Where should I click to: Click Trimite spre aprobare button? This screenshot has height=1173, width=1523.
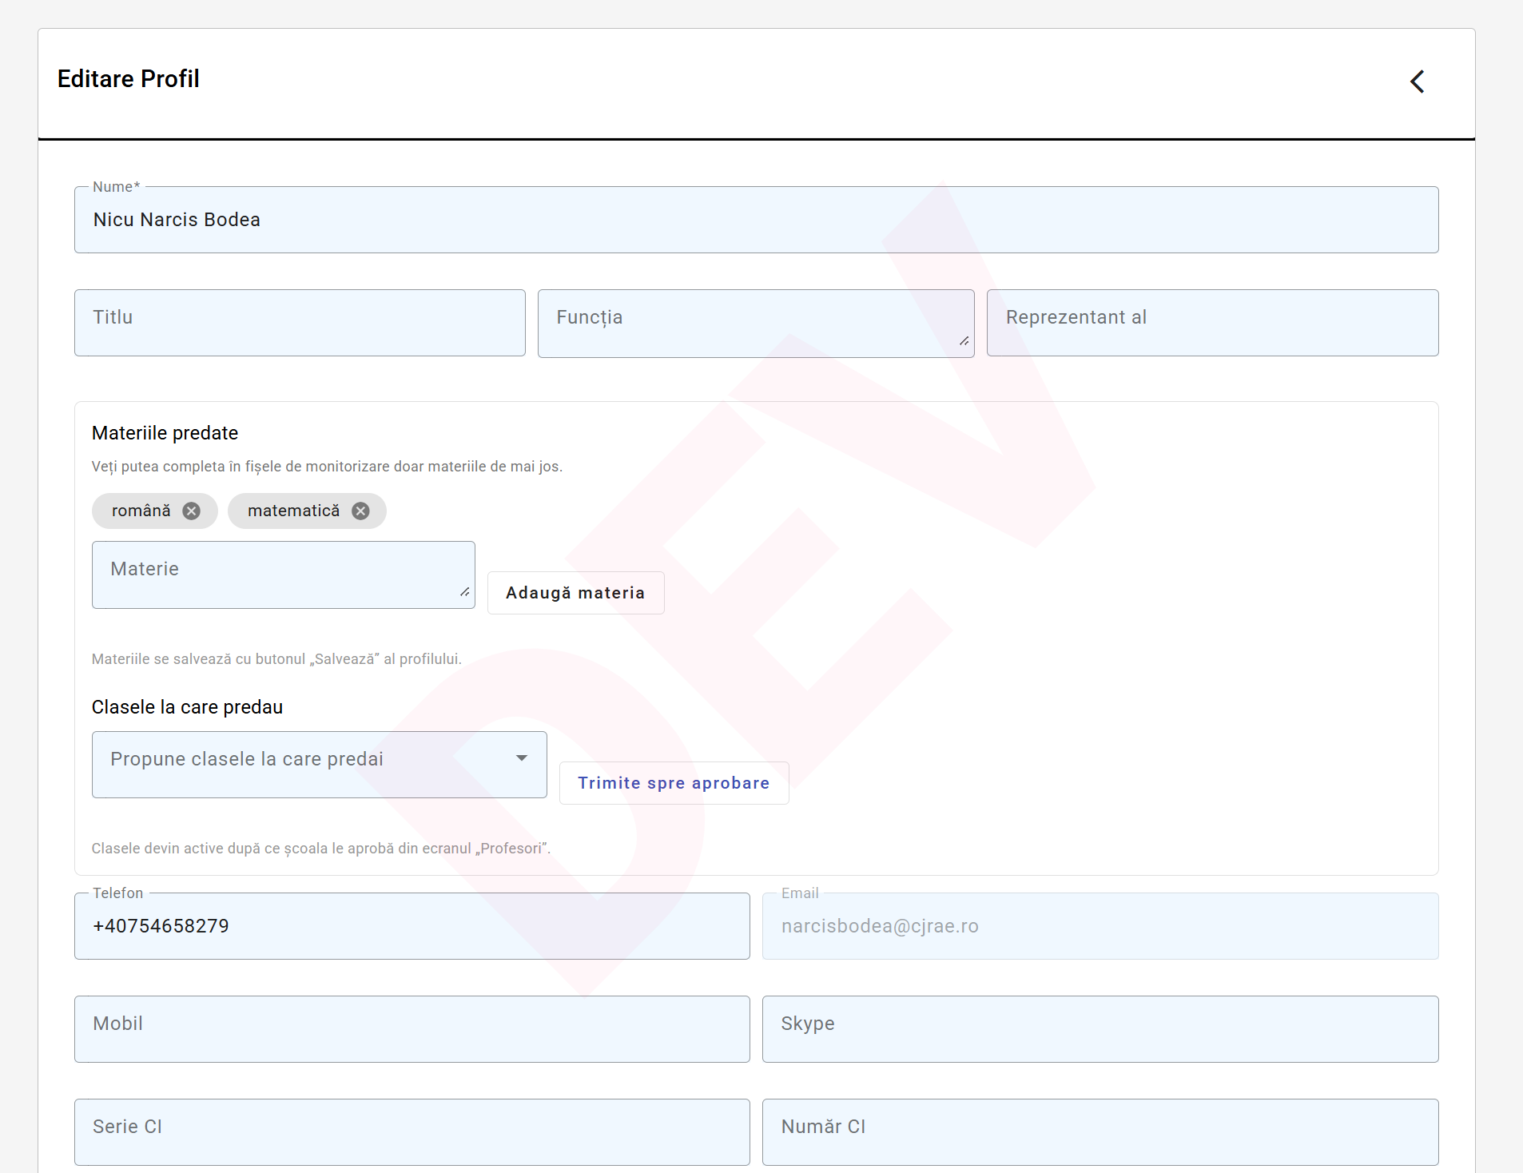[x=674, y=783]
